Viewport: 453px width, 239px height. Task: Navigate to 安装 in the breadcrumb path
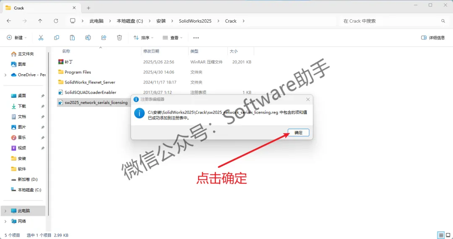pyautogui.click(x=161, y=21)
